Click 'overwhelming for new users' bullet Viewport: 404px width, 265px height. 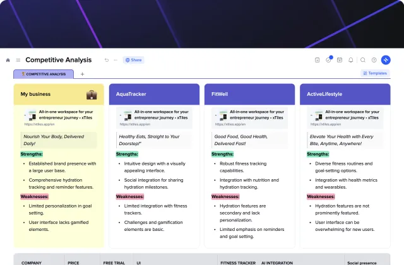pos(345,226)
